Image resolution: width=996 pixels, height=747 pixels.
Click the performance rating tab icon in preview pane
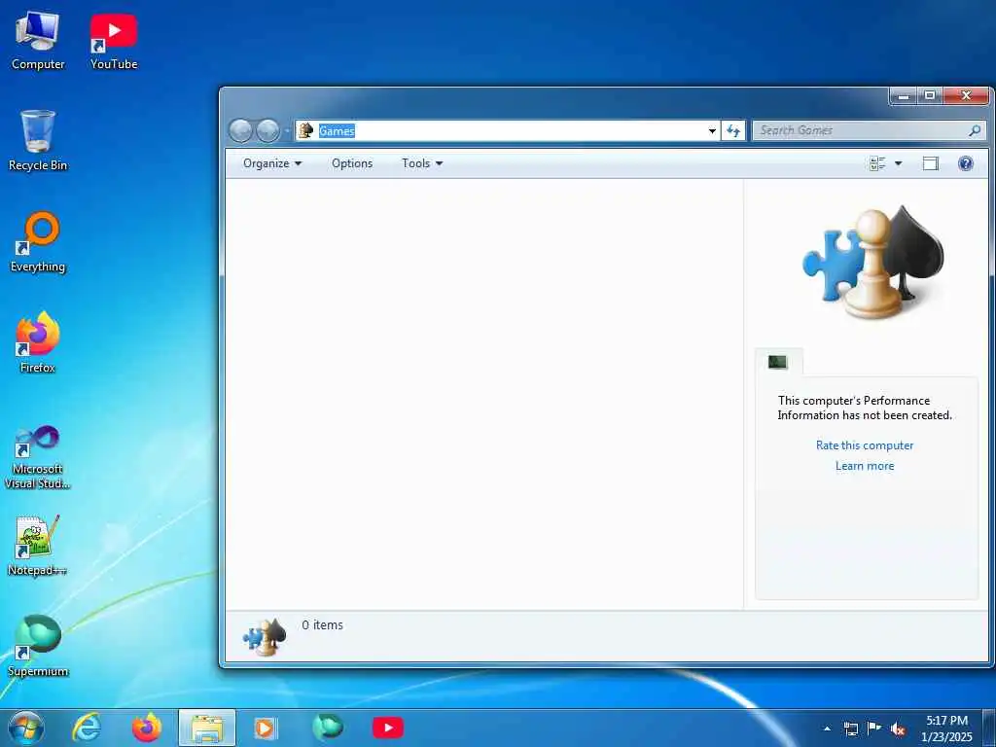pyautogui.click(x=778, y=362)
